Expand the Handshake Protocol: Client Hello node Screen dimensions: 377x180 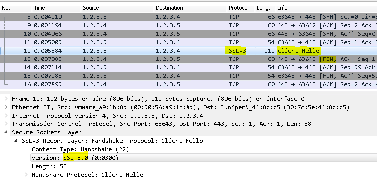(x=26, y=174)
